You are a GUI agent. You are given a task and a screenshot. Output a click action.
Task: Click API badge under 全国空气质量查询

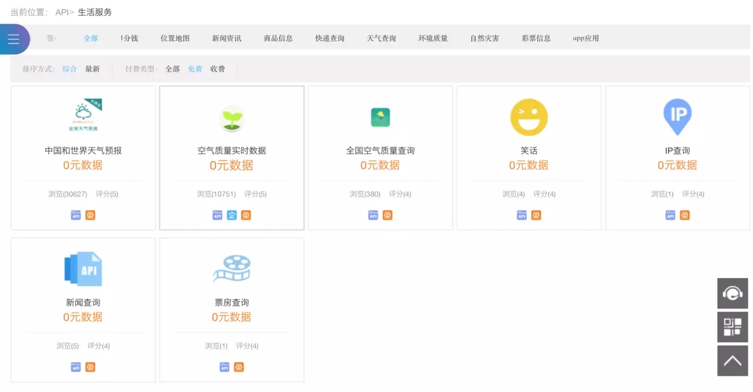click(x=373, y=215)
